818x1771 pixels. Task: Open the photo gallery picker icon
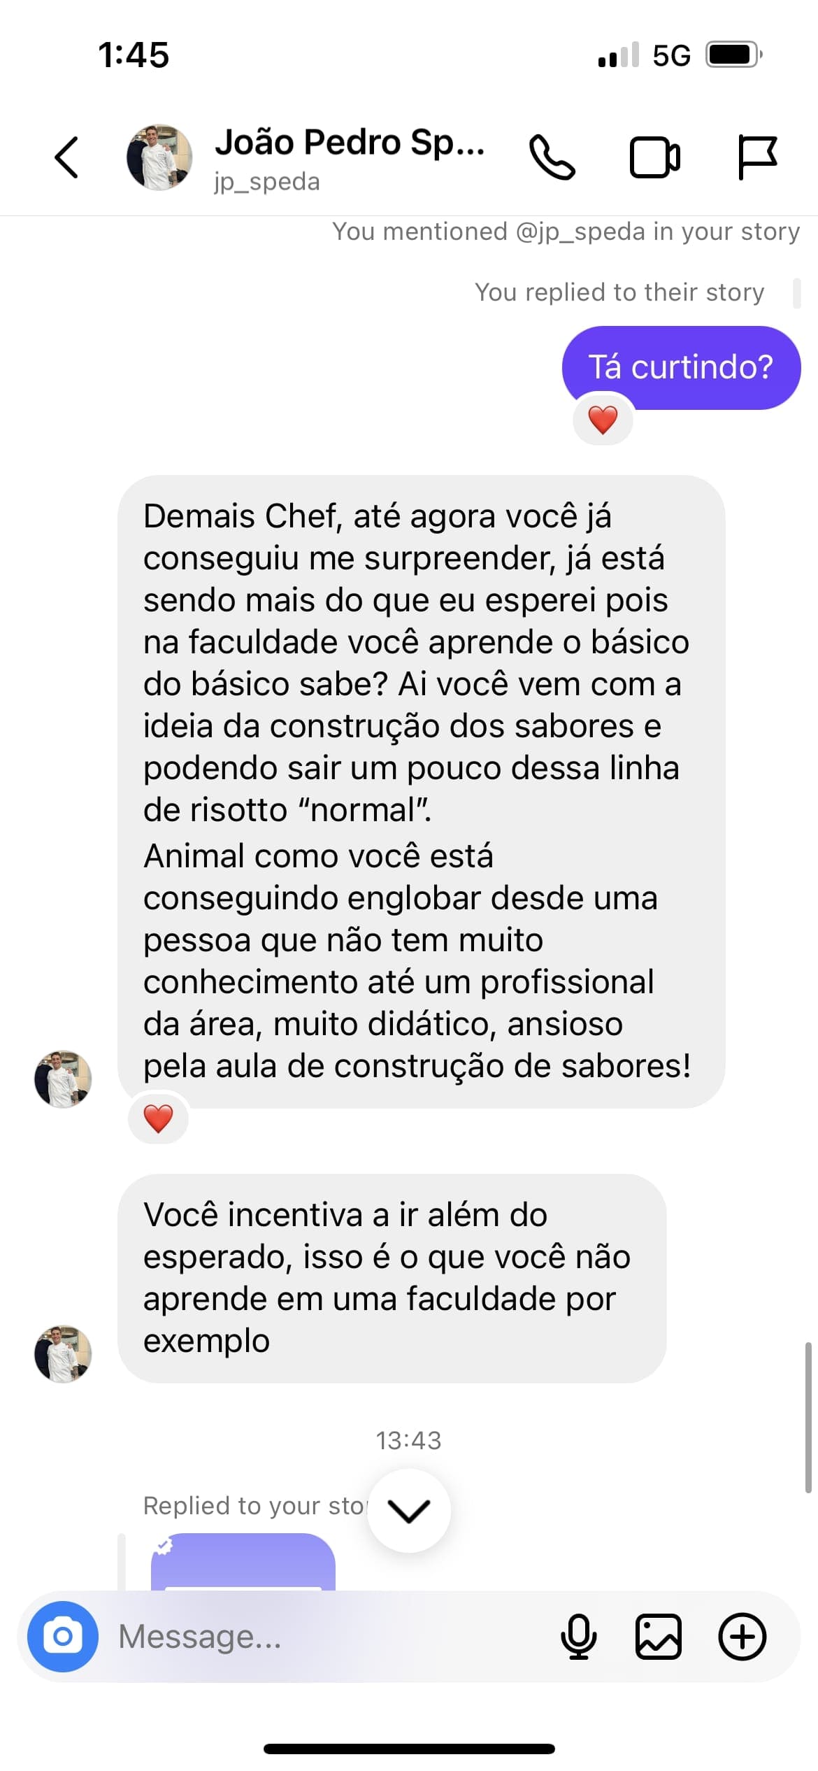(x=659, y=1637)
